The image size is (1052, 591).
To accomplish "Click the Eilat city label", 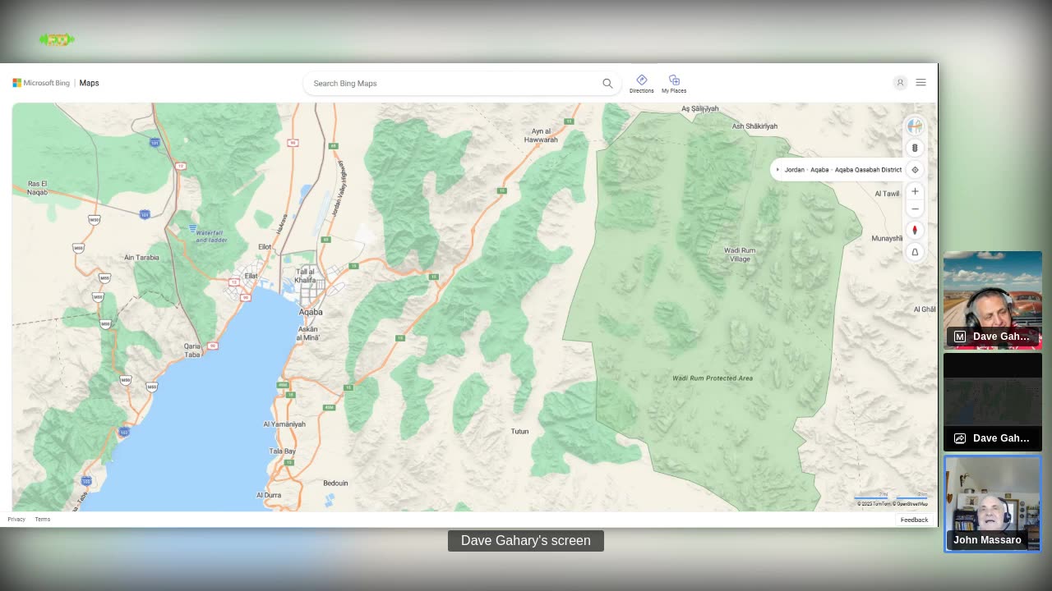I will pos(251,276).
